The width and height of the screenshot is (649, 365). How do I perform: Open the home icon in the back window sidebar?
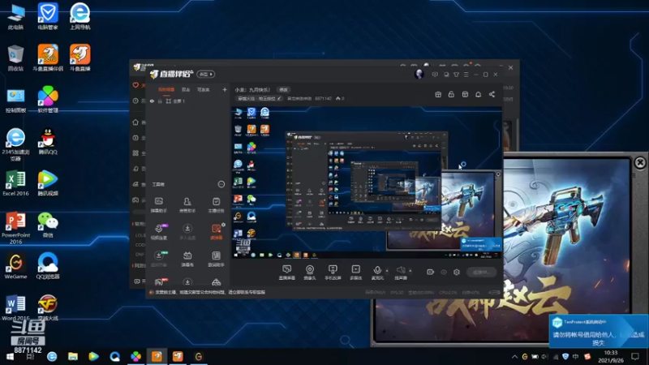point(135,122)
